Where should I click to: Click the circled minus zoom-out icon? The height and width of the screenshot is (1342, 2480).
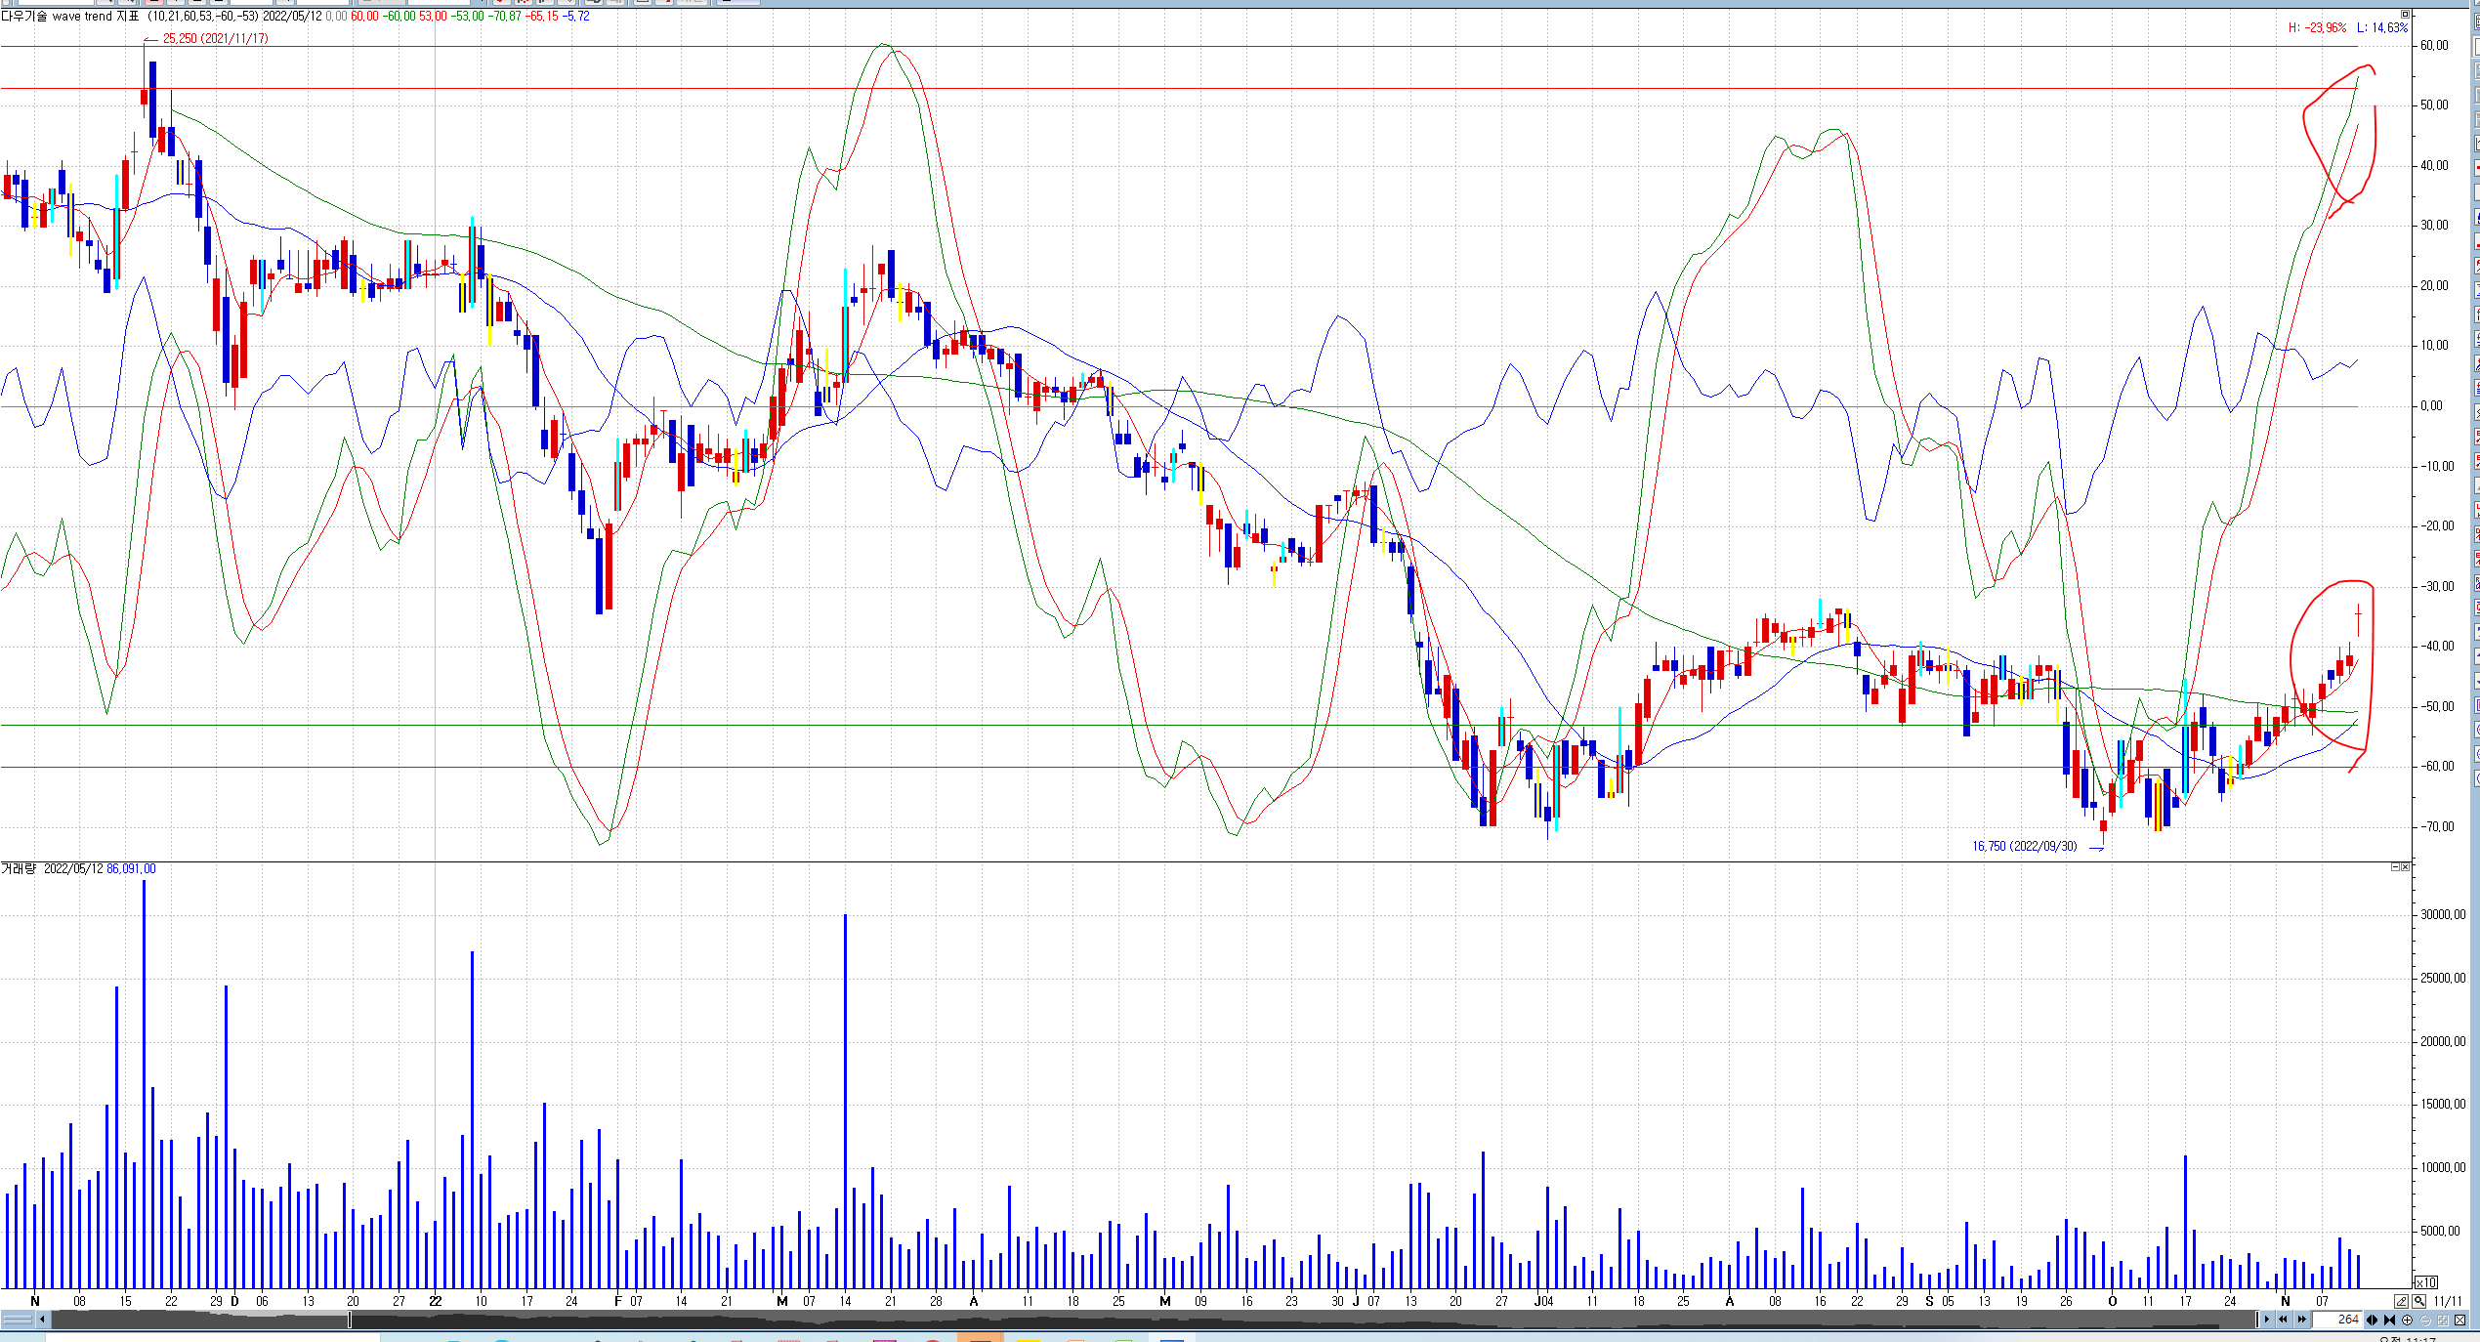2425,1320
